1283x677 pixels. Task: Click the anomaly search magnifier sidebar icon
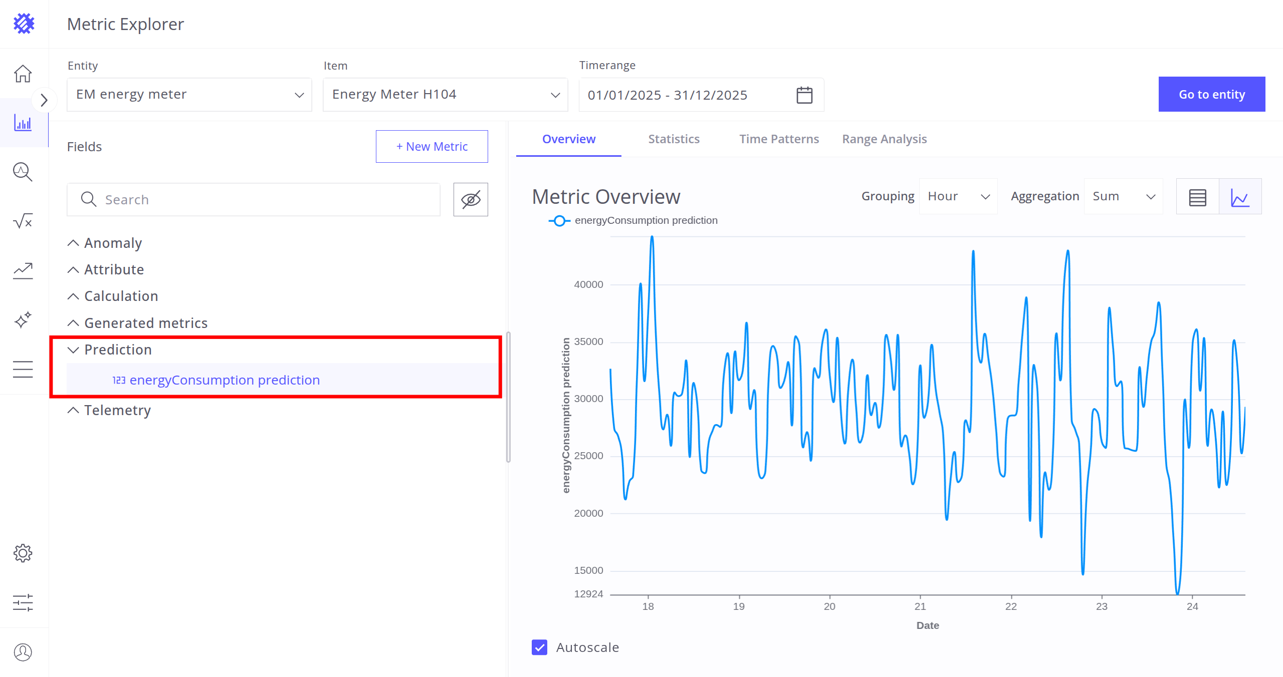pyautogui.click(x=23, y=172)
